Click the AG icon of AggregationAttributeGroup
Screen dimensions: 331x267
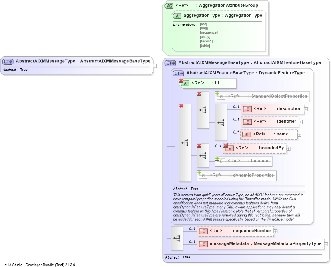click(x=169, y=6)
